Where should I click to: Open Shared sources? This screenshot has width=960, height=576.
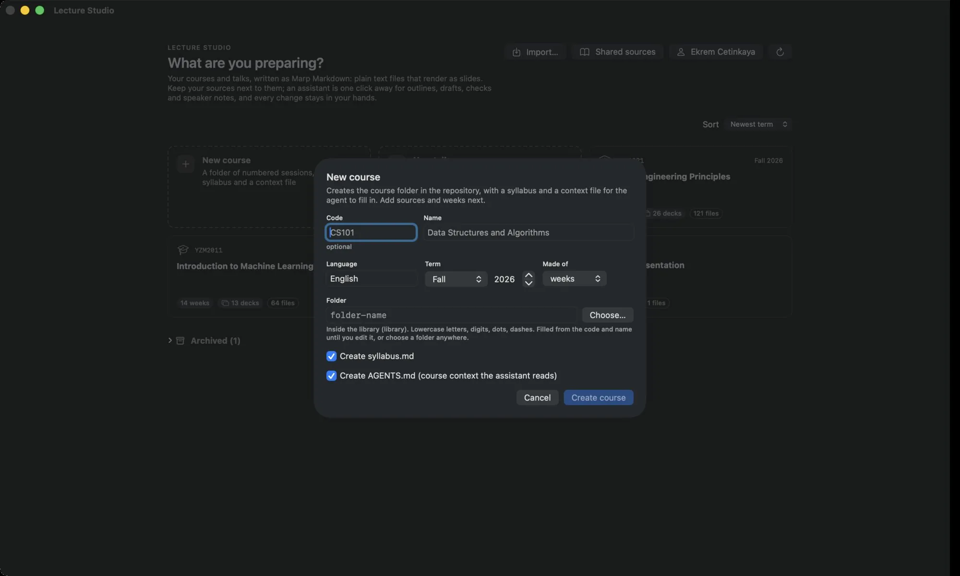tap(618, 52)
